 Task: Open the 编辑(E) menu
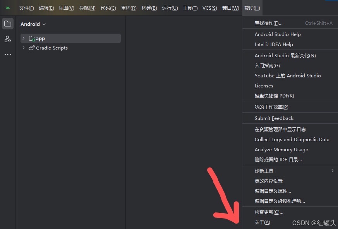click(x=46, y=8)
